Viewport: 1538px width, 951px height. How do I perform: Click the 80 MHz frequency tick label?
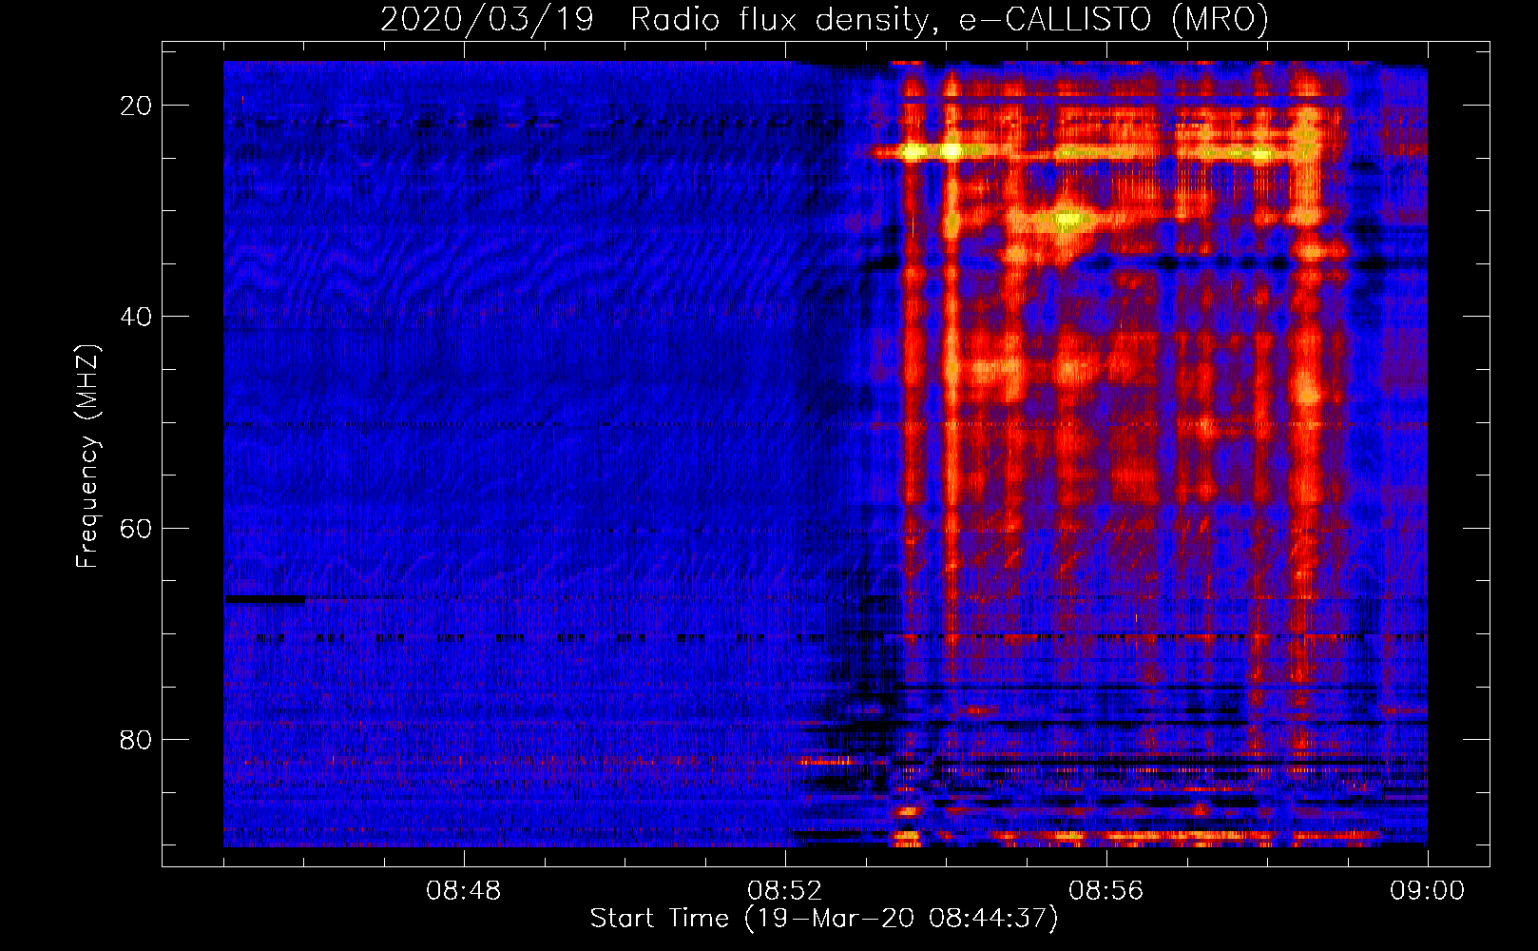[136, 739]
